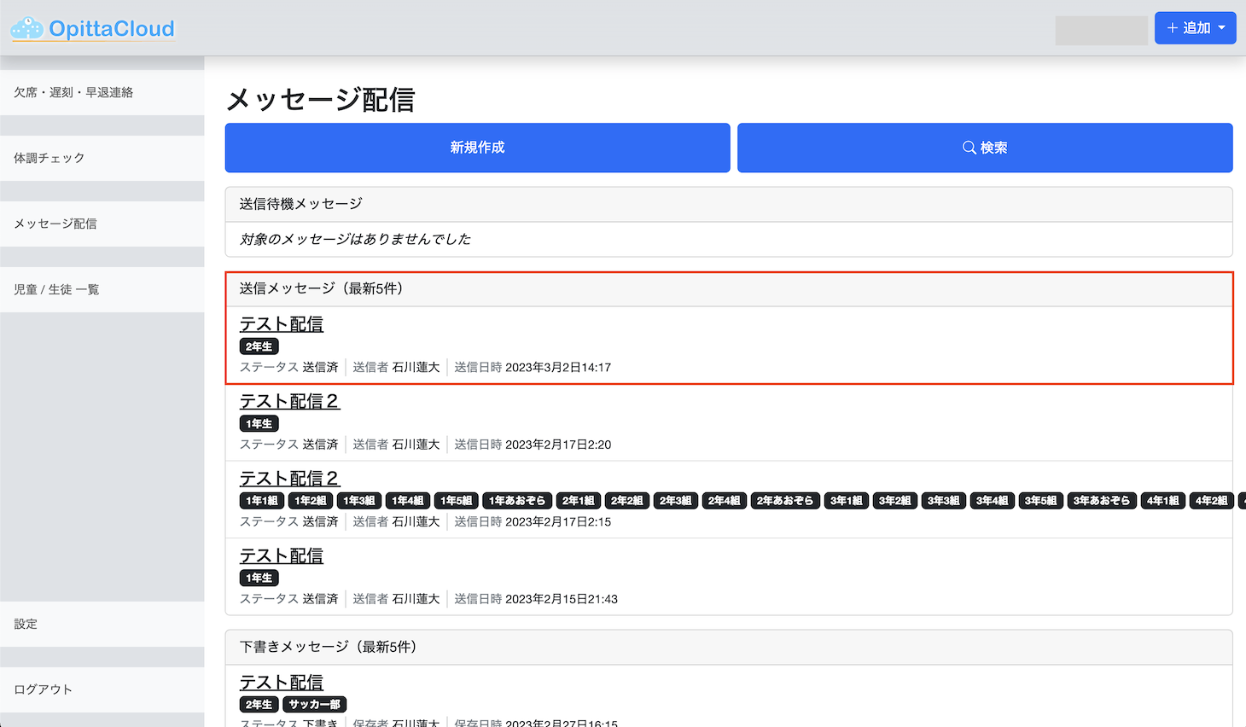Image resolution: width=1246 pixels, height=727 pixels.
Task: Open the draft テスト配信 message
Action: (x=282, y=683)
